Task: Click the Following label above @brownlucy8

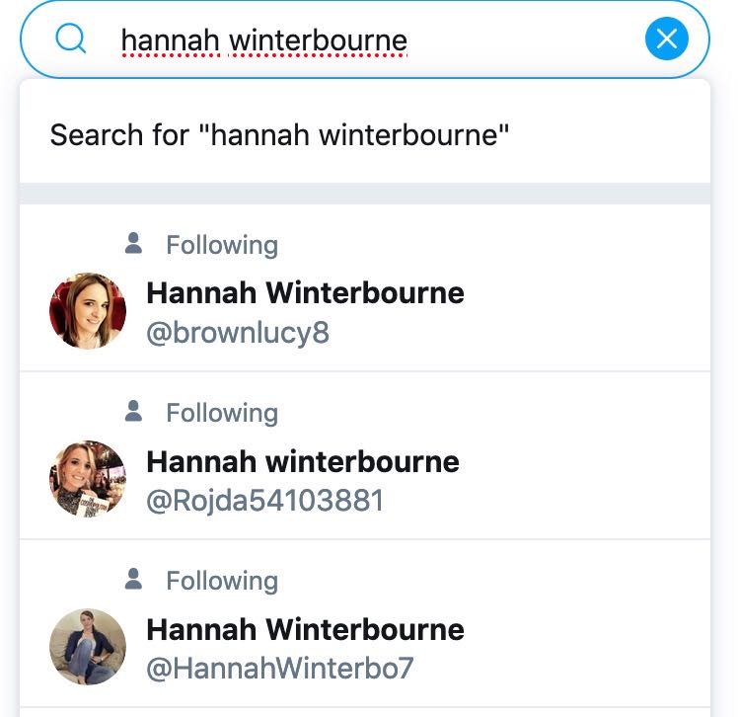Action: click(x=222, y=245)
